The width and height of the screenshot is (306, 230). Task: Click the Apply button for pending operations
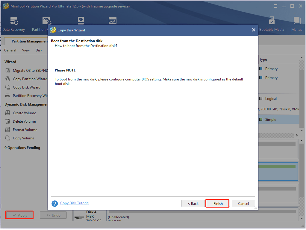(x=19, y=215)
